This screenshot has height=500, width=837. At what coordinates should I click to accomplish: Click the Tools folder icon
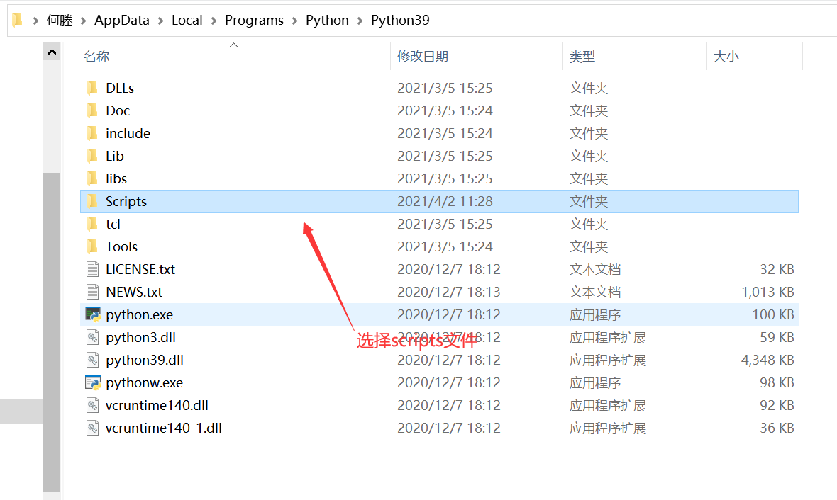92,246
